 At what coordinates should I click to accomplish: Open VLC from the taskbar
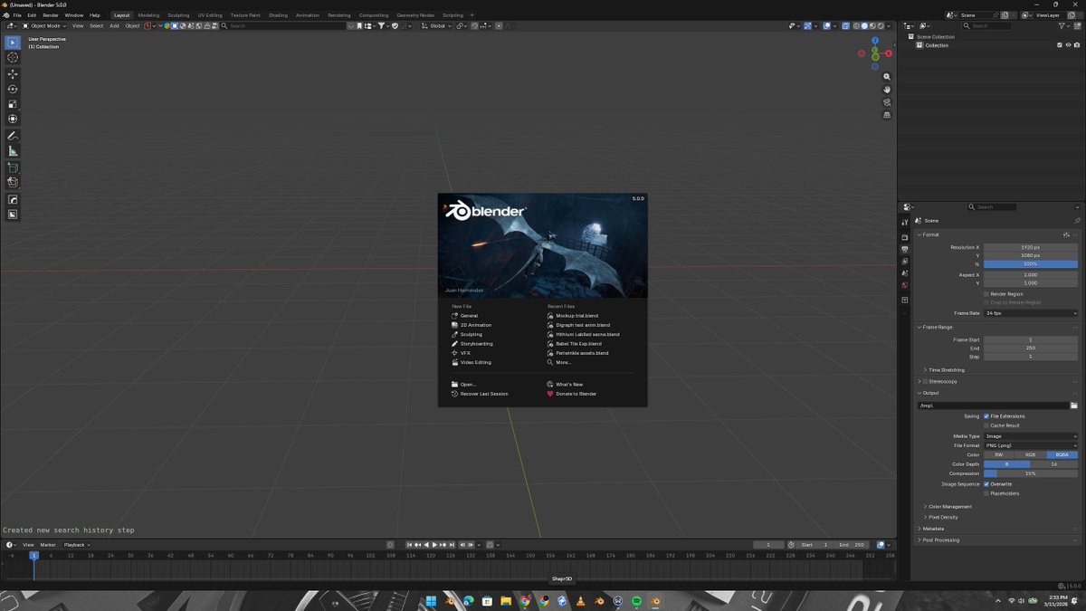click(x=580, y=601)
